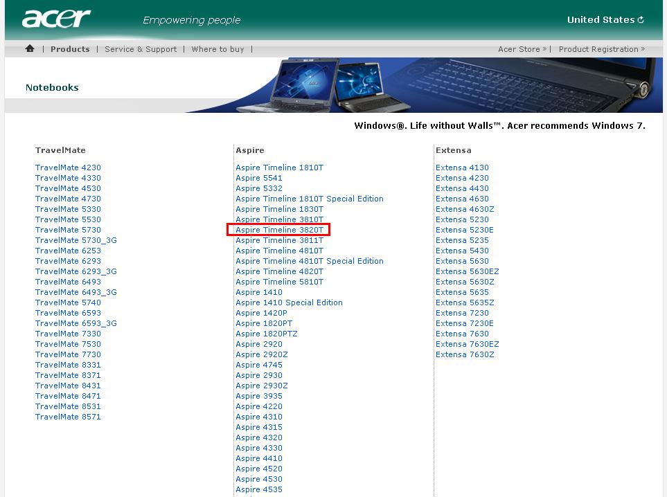Open Service & Support menu

[x=141, y=49]
